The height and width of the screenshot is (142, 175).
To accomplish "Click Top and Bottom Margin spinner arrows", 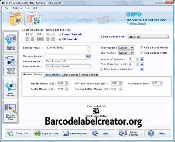I will (x=121, y=89).
